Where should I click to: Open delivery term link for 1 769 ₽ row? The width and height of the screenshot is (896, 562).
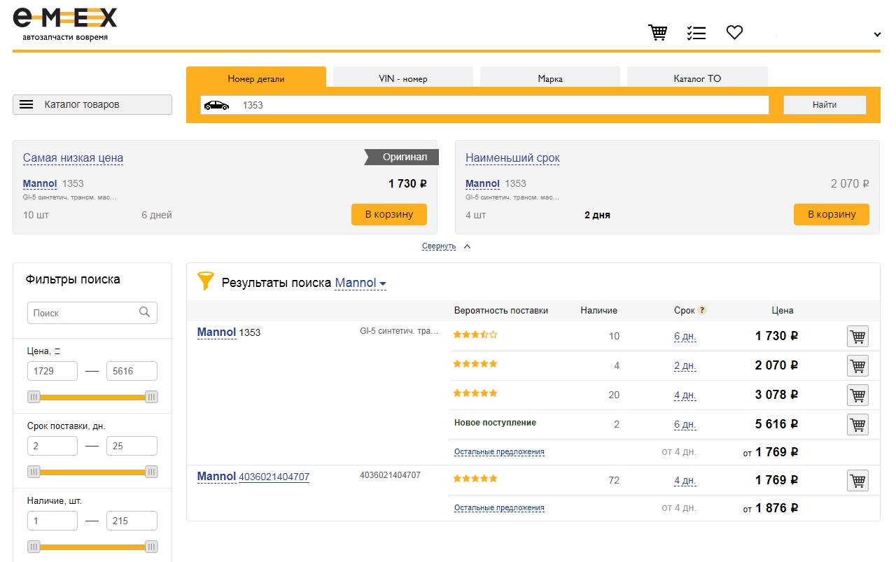(x=685, y=481)
